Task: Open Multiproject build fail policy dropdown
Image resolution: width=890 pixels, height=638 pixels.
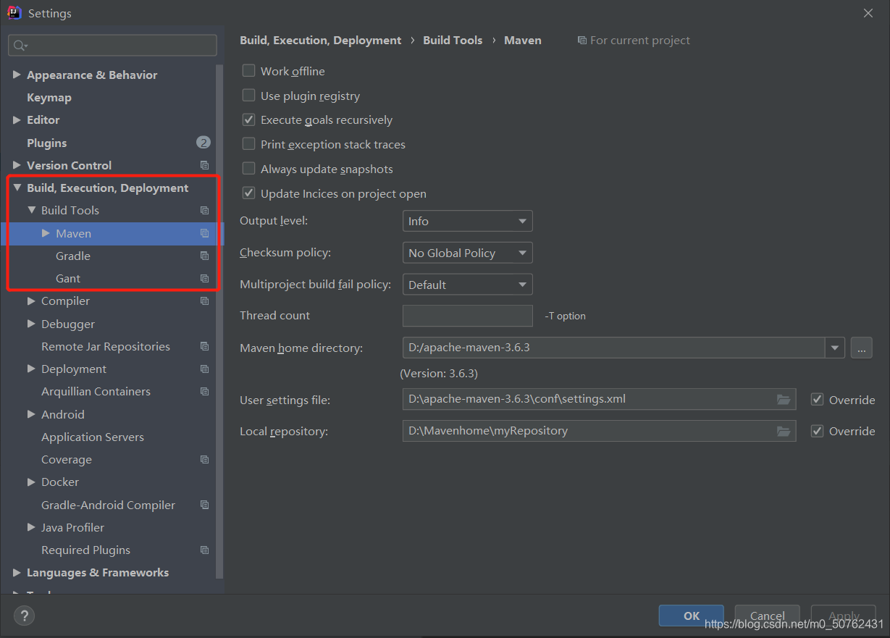Action: (467, 285)
